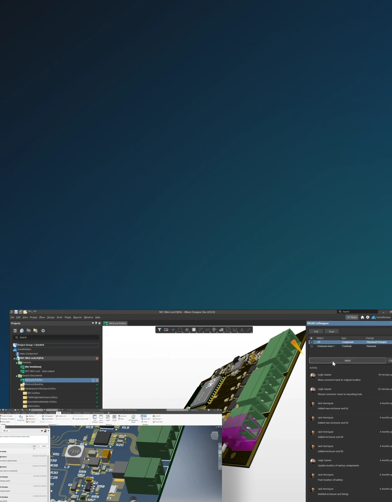Open the Home page icon
This screenshot has width=392, height=502.
pyautogui.click(x=362, y=317)
